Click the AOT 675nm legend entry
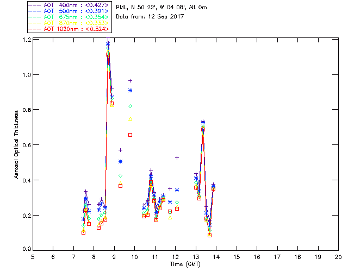Screen dimensions: 348x278 [69, 17]
